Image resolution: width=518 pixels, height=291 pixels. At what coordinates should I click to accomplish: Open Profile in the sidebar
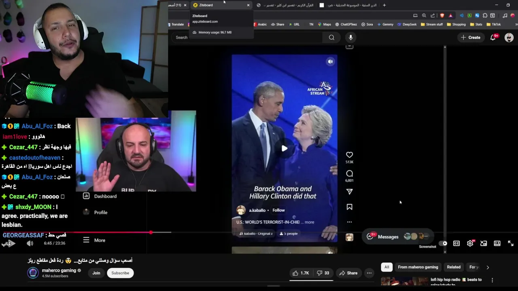coord(96,212)
